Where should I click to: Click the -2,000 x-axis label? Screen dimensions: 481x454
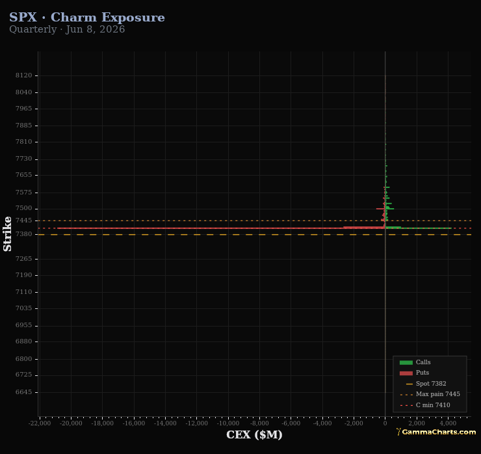coord(354,423)
